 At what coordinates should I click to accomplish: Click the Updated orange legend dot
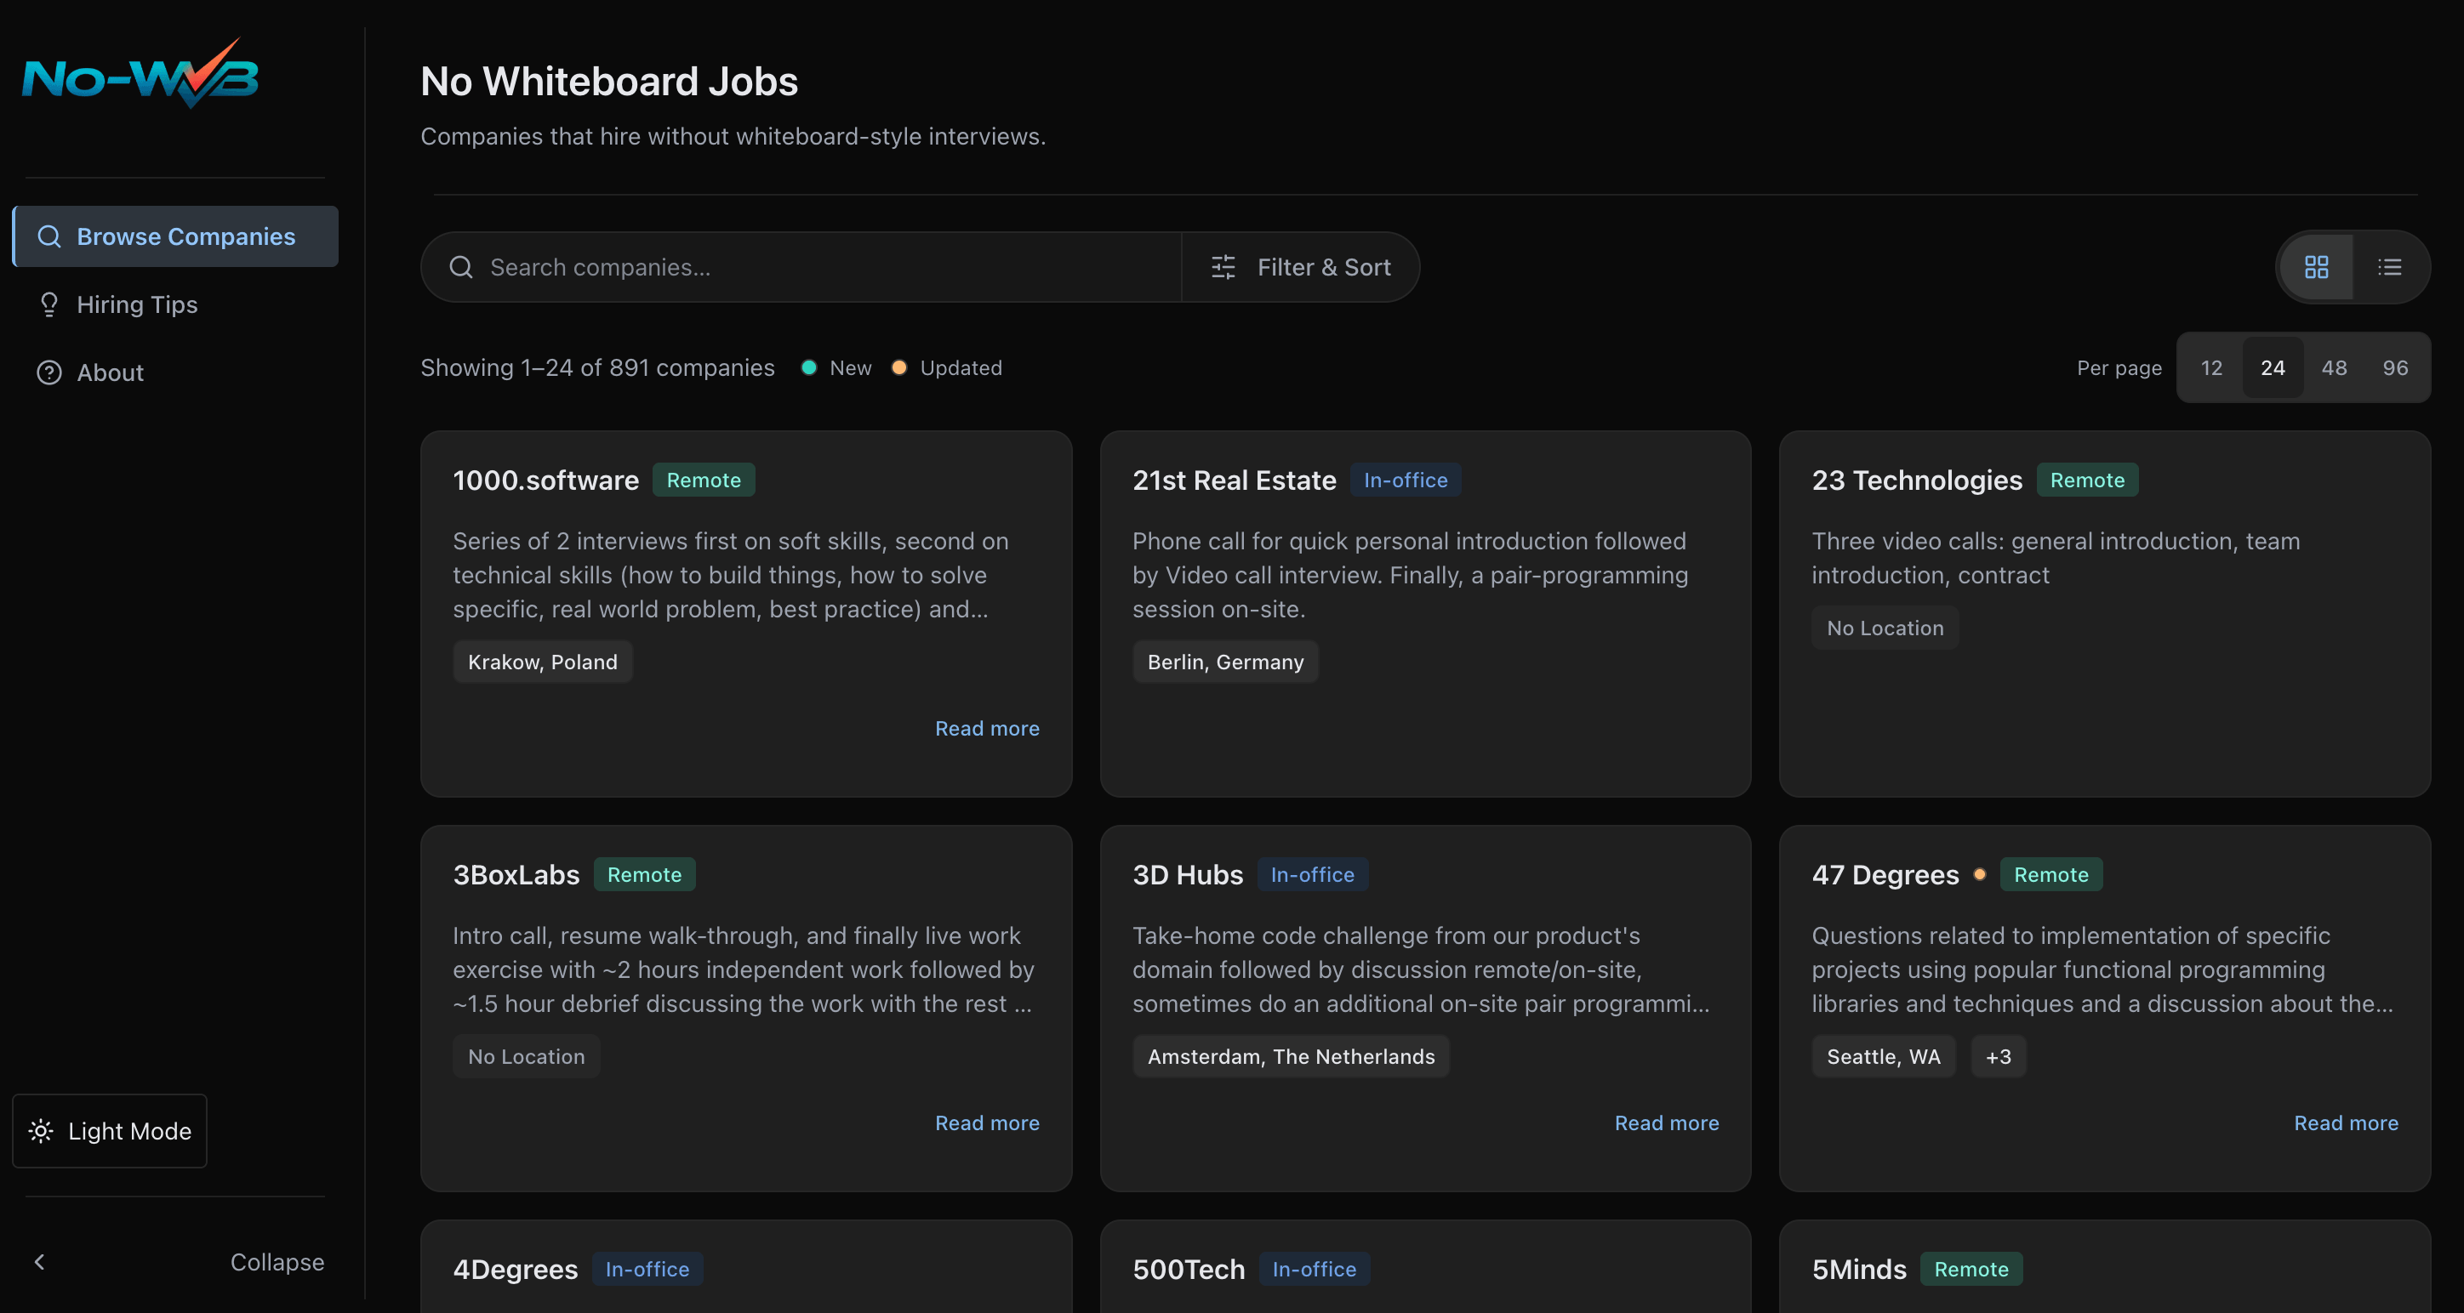tap(898, 367)
